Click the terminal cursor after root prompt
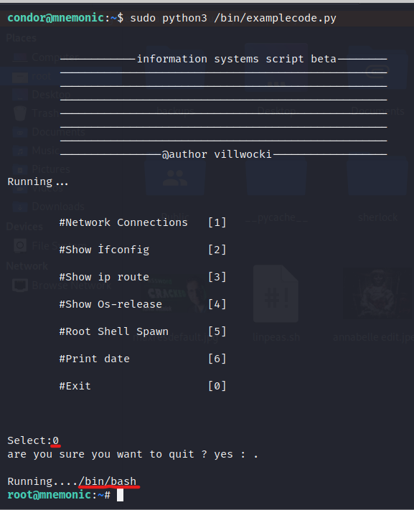Viewport: 414px width, 510px height. 120,495
